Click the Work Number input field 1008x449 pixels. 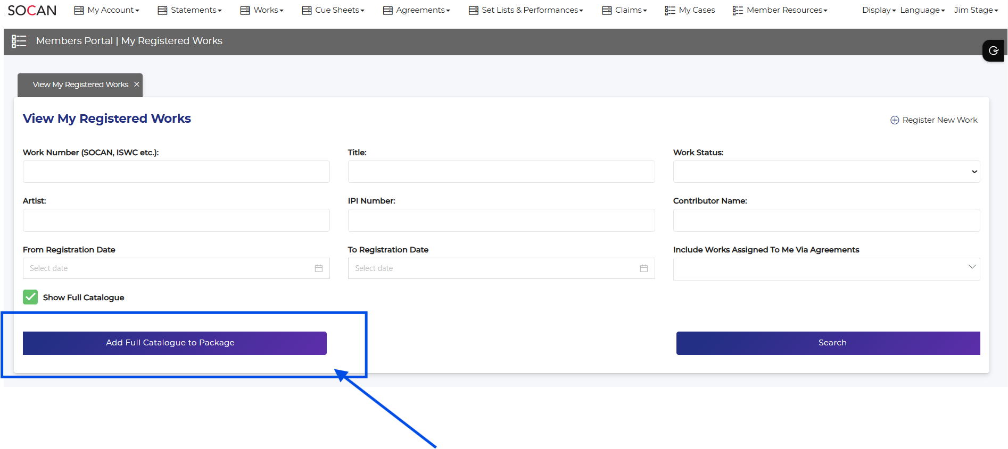tap(176, 172)
